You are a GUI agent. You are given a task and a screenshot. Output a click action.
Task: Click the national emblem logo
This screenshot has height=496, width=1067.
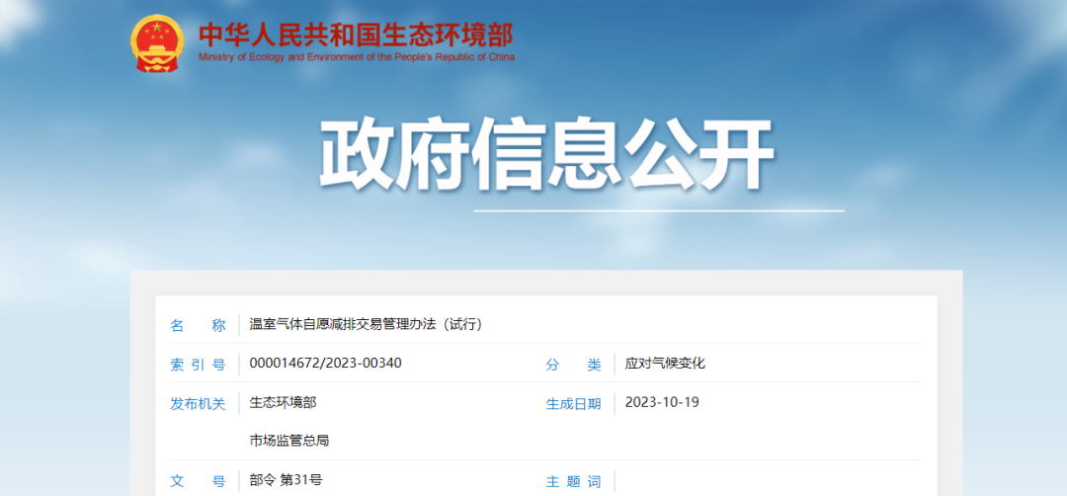157,44
